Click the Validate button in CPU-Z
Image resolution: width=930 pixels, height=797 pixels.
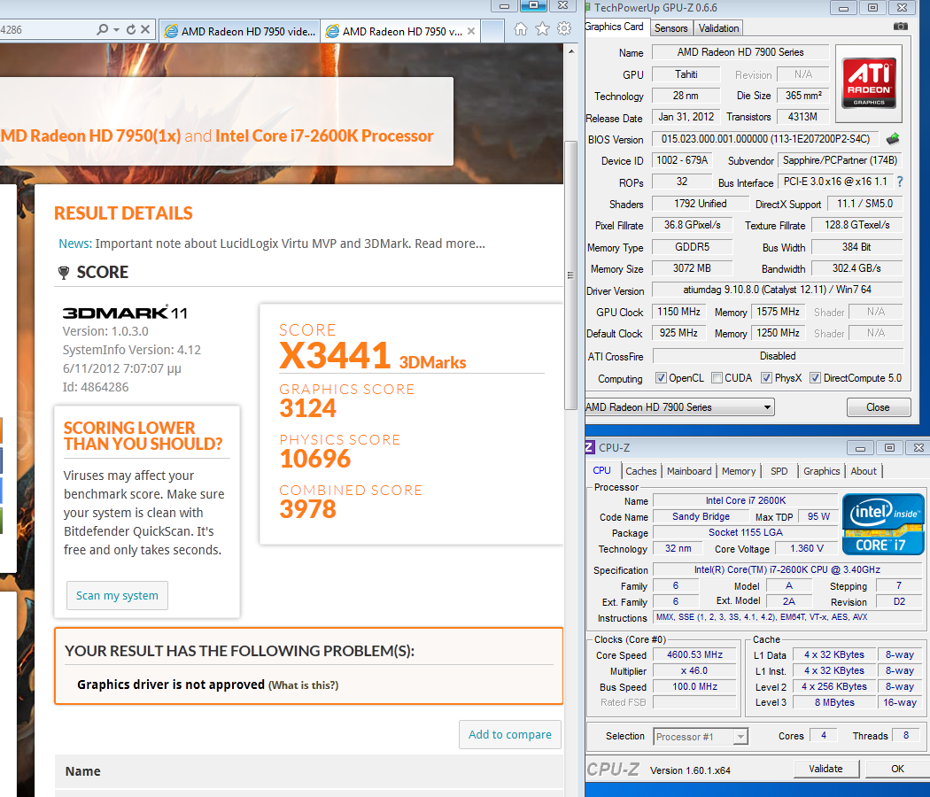pyautogui.click(x=825, y=770)
